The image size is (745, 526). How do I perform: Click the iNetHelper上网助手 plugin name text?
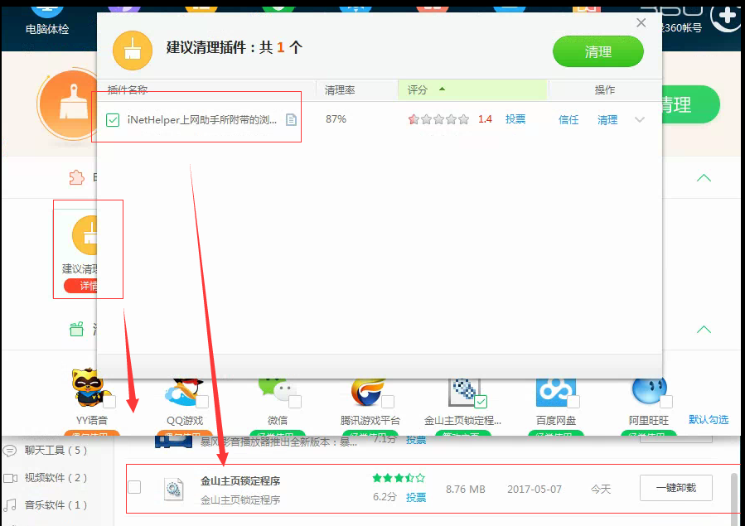[202, 119]
